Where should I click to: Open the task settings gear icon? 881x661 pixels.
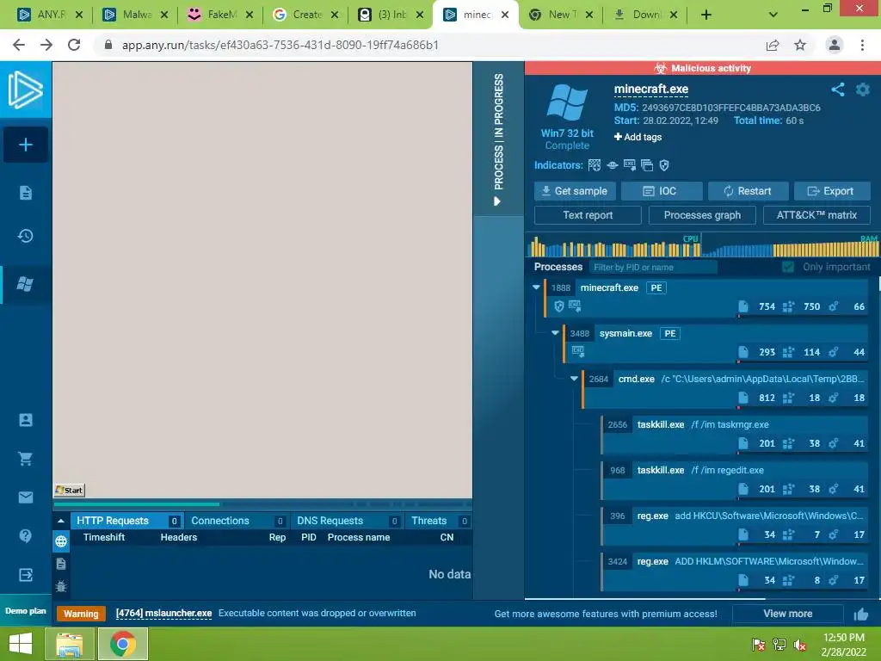pos(862,90)
